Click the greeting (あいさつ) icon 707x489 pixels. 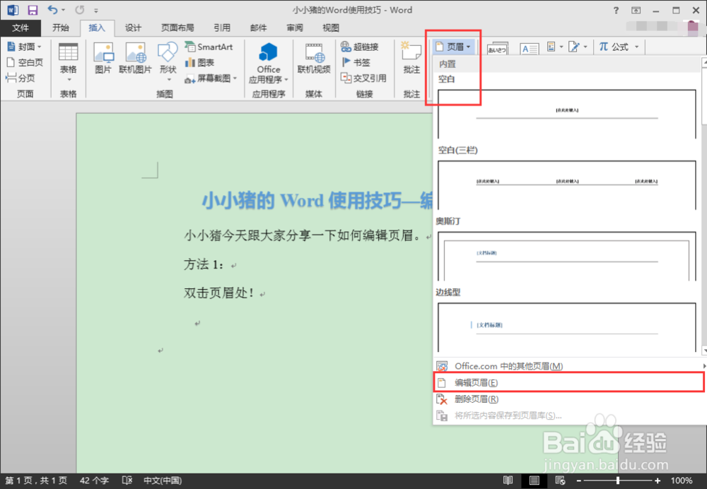pos(497,48)
